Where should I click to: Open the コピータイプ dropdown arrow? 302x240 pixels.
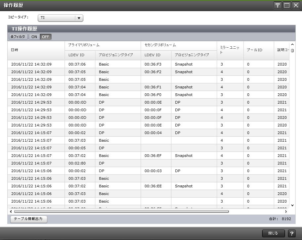(79, 18)
